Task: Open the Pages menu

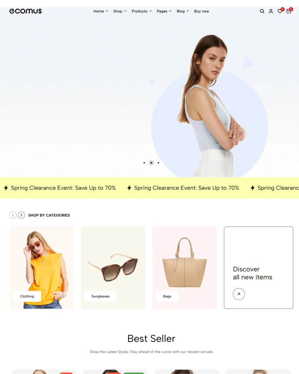Action: (164, 11)
